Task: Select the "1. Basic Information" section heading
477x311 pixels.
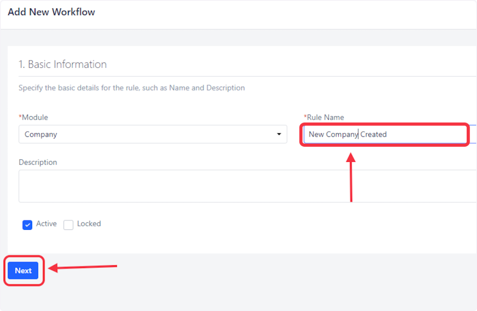Action: tap(62, 64)
